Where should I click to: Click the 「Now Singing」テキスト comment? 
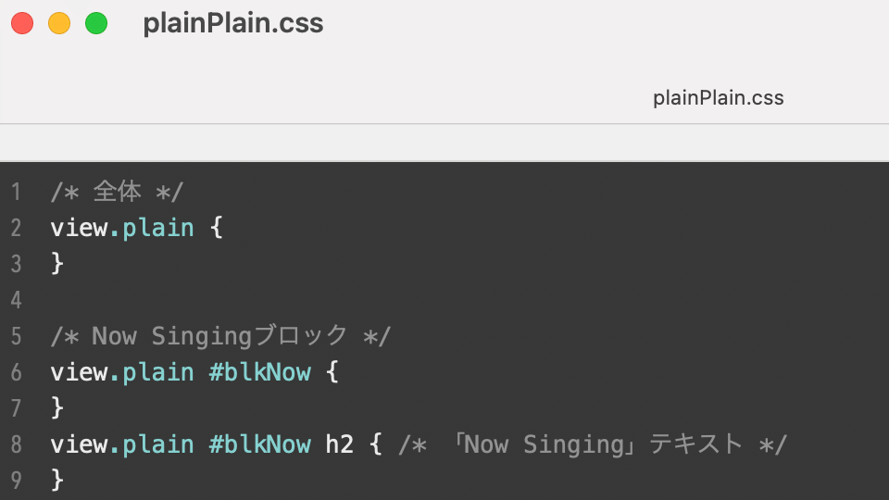593,444
